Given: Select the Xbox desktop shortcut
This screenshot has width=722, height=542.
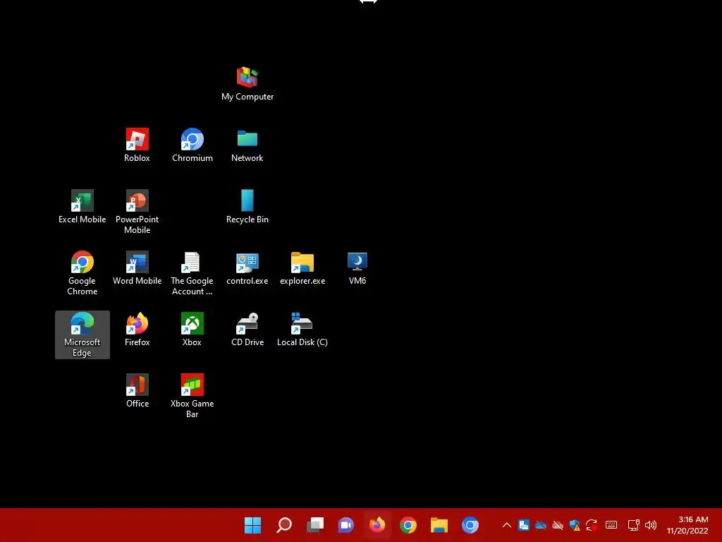Looking at the screenshot, I should 192,329.
